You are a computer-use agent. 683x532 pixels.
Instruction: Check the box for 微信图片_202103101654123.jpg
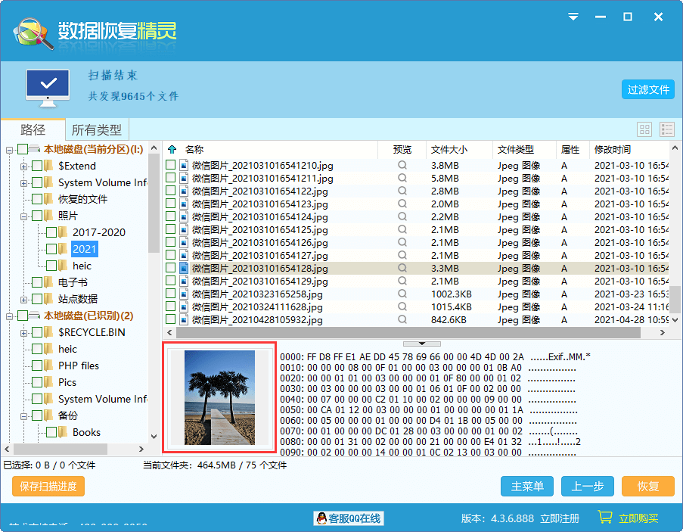tap(170, 204)
